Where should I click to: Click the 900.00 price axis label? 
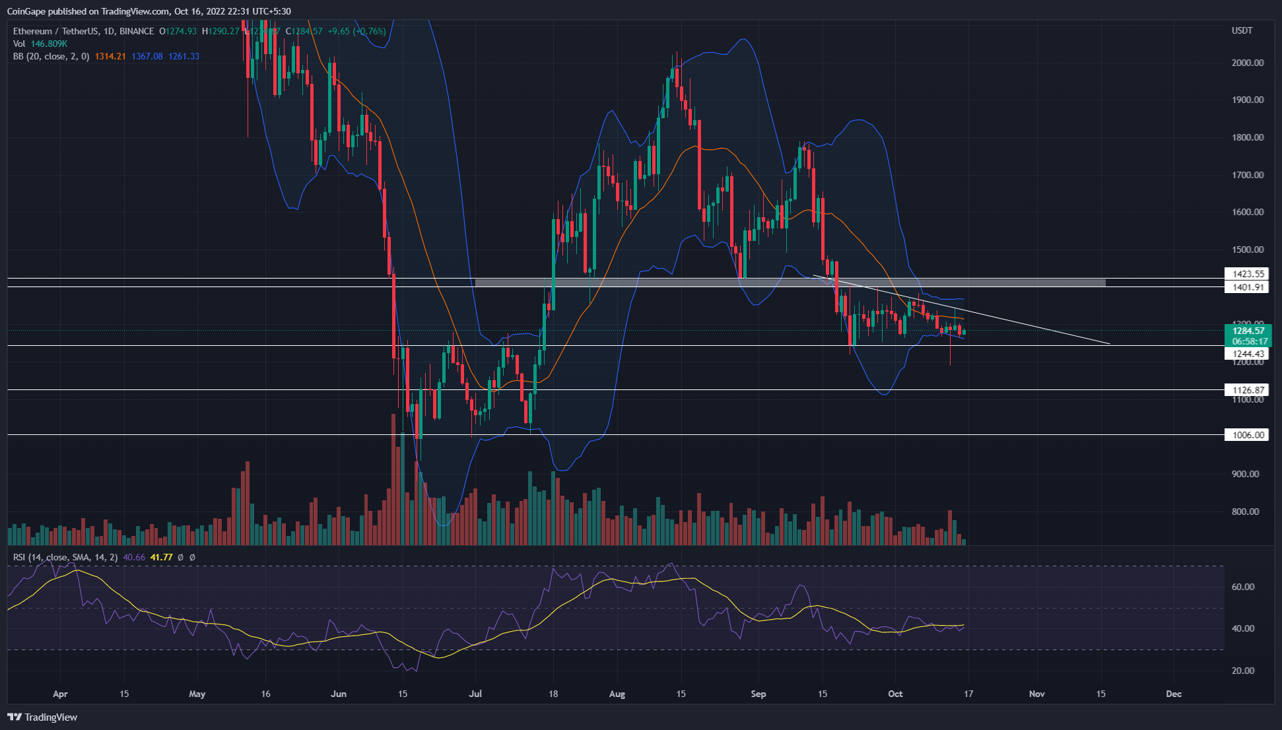click(x=1246, y=474)
